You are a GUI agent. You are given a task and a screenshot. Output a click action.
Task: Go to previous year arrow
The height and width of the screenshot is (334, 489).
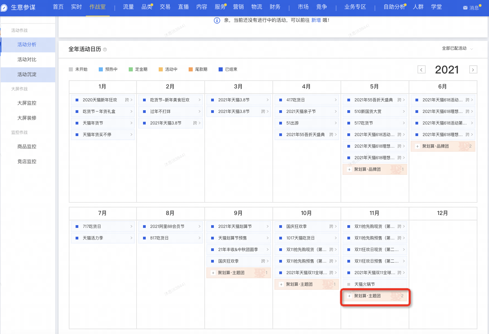coord(422,69)
